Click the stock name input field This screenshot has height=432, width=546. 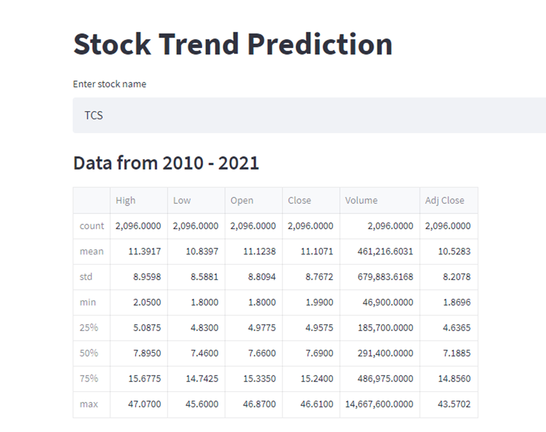(x=308, y=115)
